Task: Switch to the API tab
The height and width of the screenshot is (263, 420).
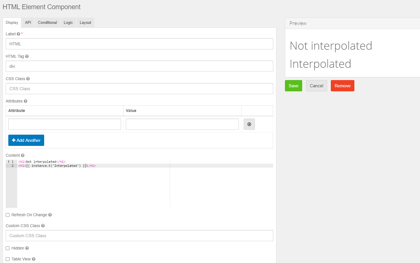Action: tap(28, 22)
